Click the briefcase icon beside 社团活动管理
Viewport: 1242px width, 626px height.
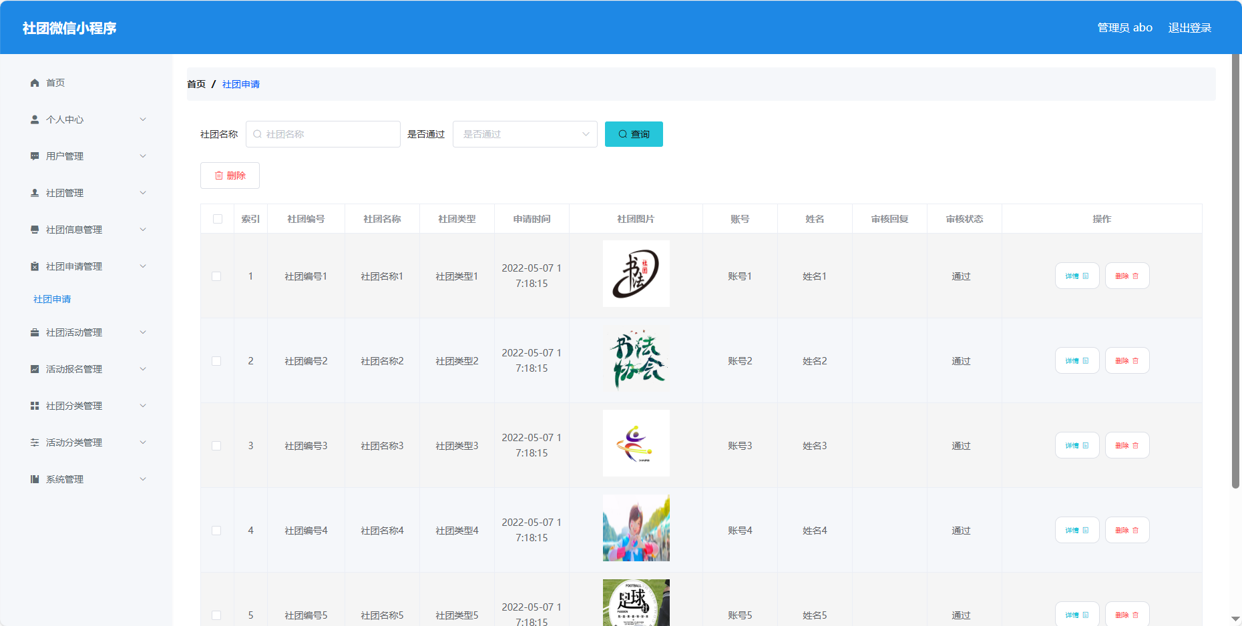click(x=35, y=332)
